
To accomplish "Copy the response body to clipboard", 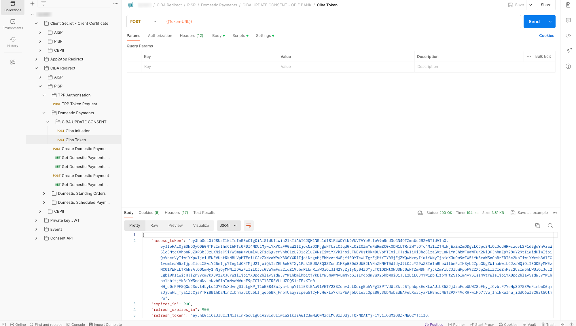I will coord(537,226).
